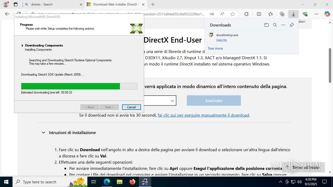Screen dimensions: 333x187
Task: Open Microsoft Edge from taskbar
Action: (107, 182)
